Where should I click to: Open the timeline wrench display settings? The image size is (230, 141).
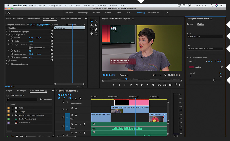[x=80, y=98]
